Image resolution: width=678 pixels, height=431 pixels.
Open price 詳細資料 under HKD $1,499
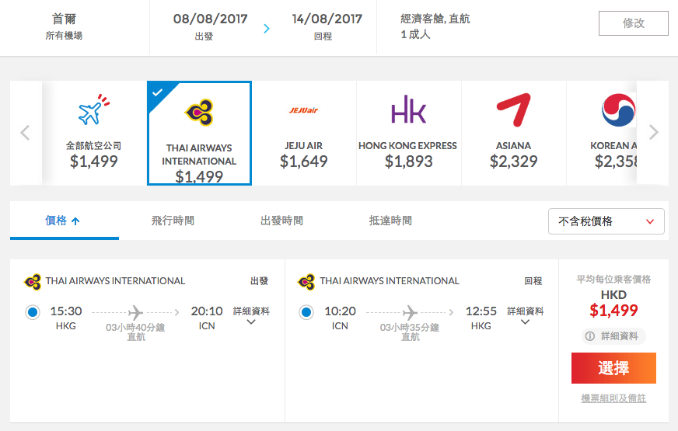click(614, 336)
